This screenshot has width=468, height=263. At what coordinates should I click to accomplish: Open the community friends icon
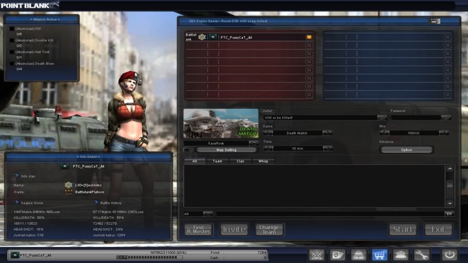point(400,255)
